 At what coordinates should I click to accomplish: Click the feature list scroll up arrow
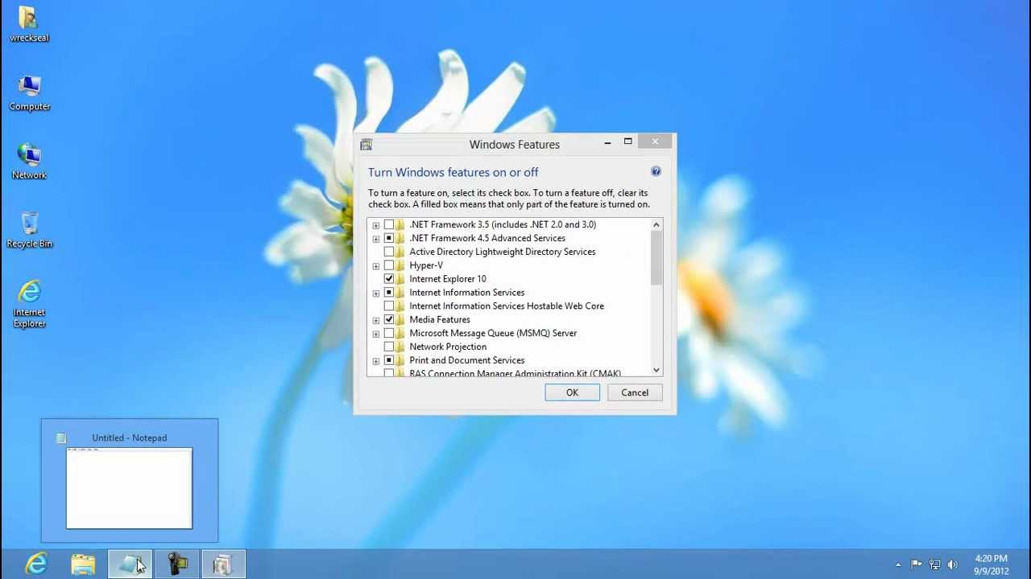tap(656, 225)
